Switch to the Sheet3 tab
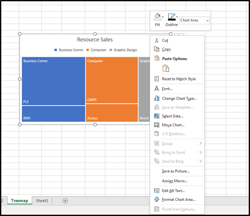 click(42, 201)
